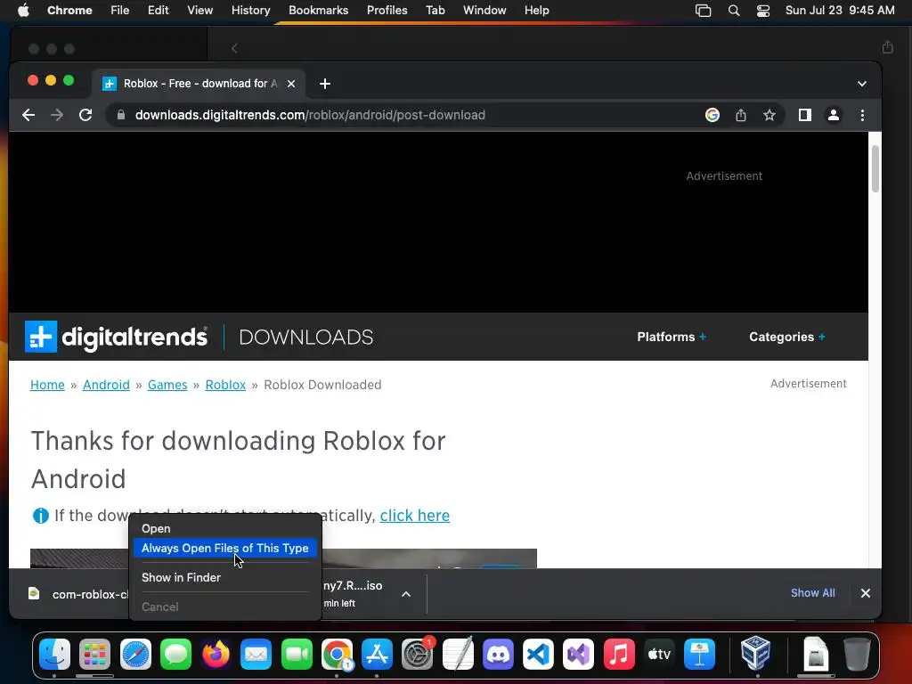Open the Profiles menu in menu bar

[x=387, y=11]
